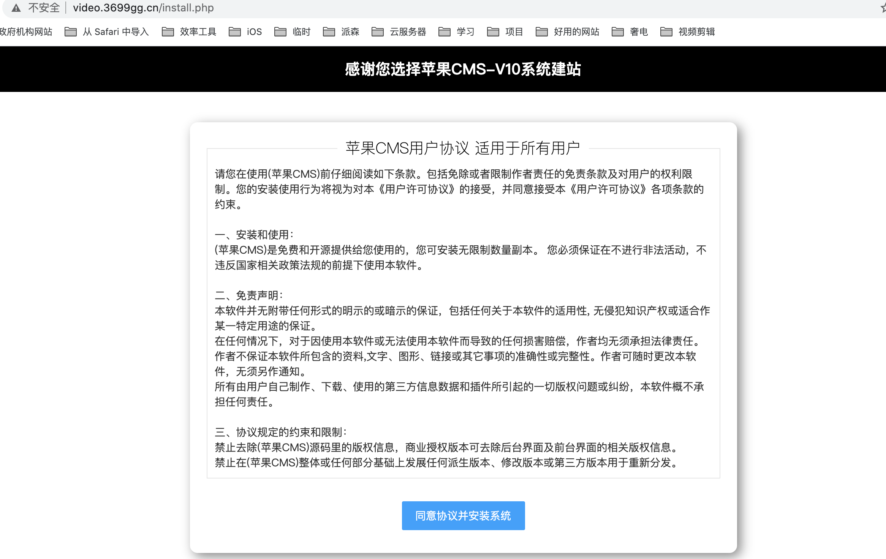Viewport: 886px width, 559px height.
Task: Open the 临时 bookmark folder
Action: point(292,32)
